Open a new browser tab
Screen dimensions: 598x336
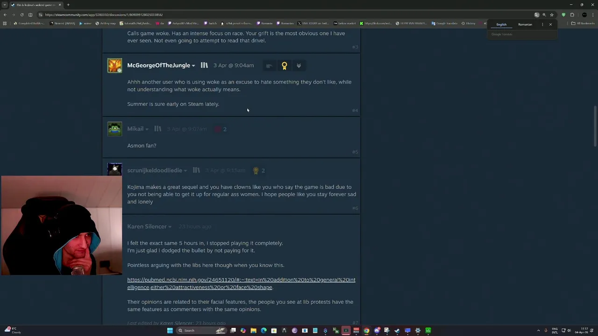pos(68,5)
